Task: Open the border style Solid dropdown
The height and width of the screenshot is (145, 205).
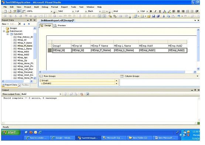Action: click(x=73, y=11)
